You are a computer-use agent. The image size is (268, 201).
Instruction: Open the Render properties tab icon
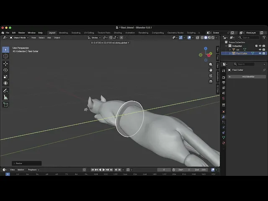(224, 77)
